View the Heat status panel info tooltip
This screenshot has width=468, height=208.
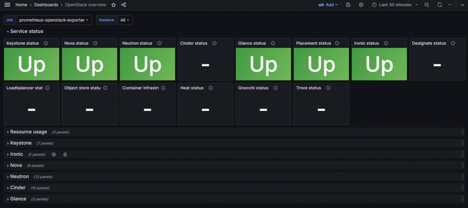[x=211, y=88]
